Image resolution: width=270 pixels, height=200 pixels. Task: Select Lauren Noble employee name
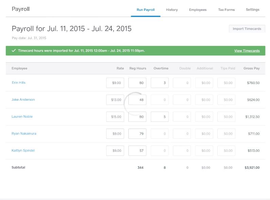(x=22, y=117)
